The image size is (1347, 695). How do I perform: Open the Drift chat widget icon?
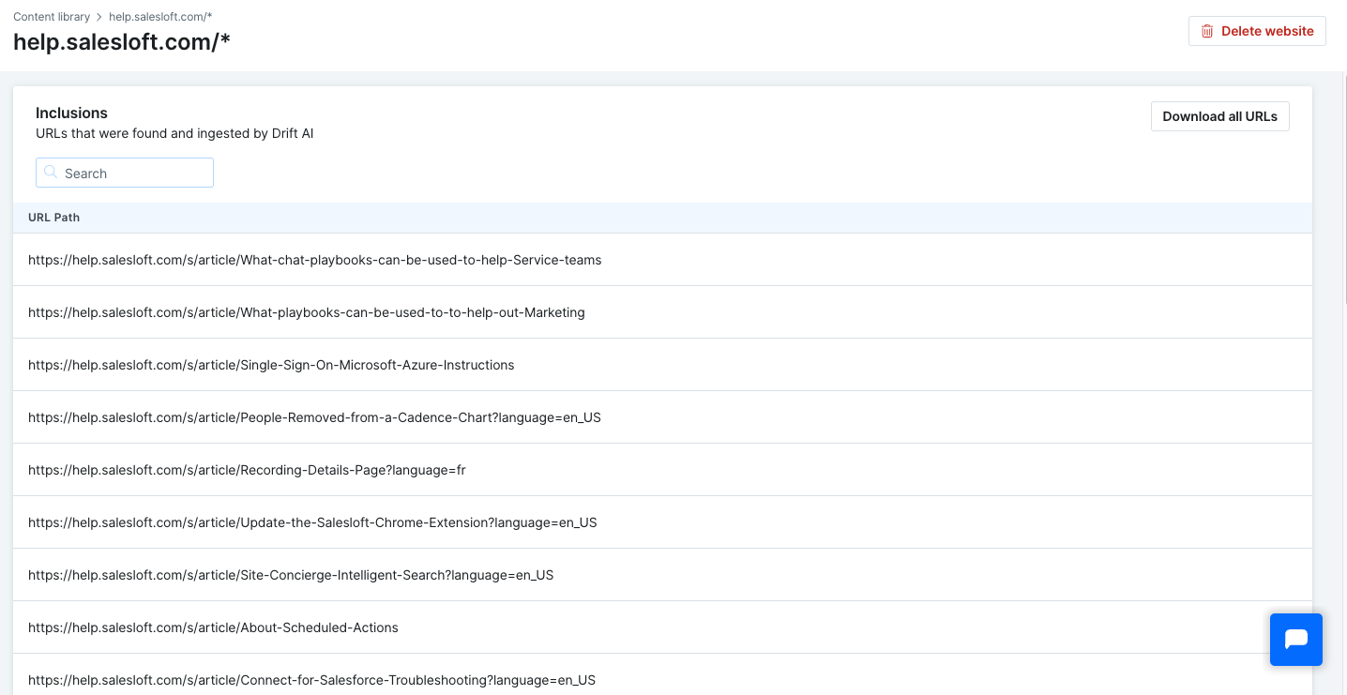tap(1295, 640)
